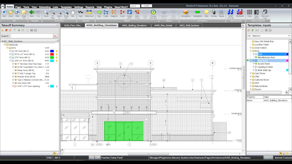Expand the 2'8" Brick (BR-A) tree item

coord(10,51)
